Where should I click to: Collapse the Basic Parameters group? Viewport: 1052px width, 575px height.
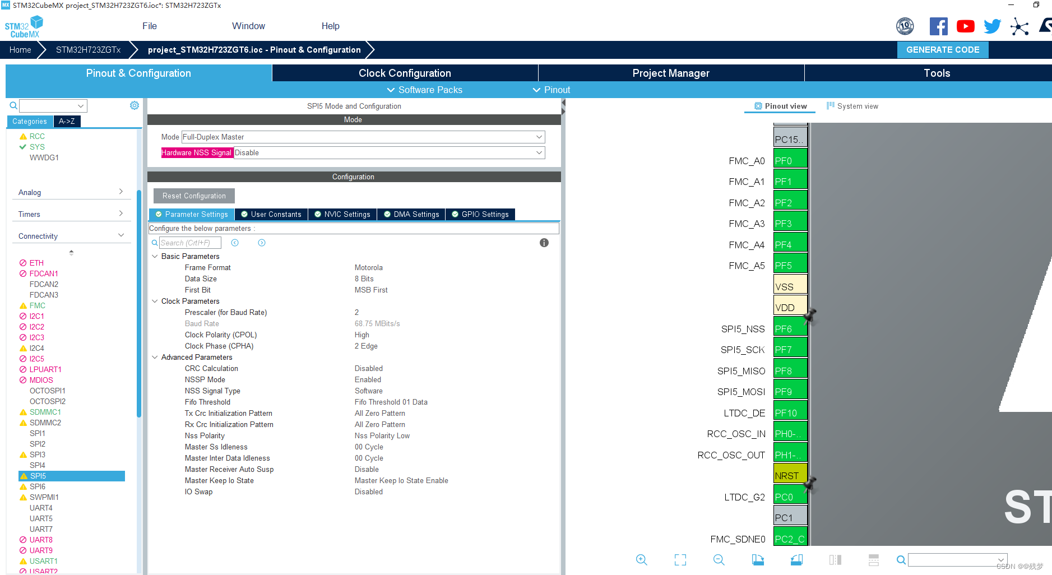click(x=155, y=256)
